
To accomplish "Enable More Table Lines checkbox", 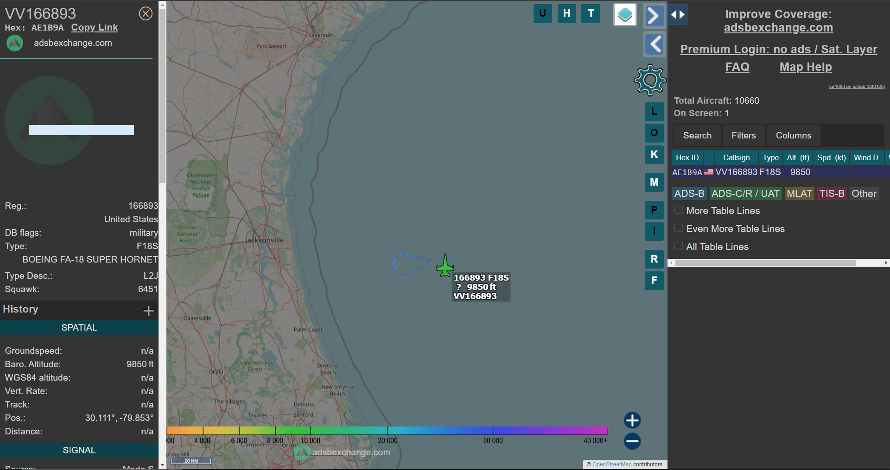I will [679, 210].
